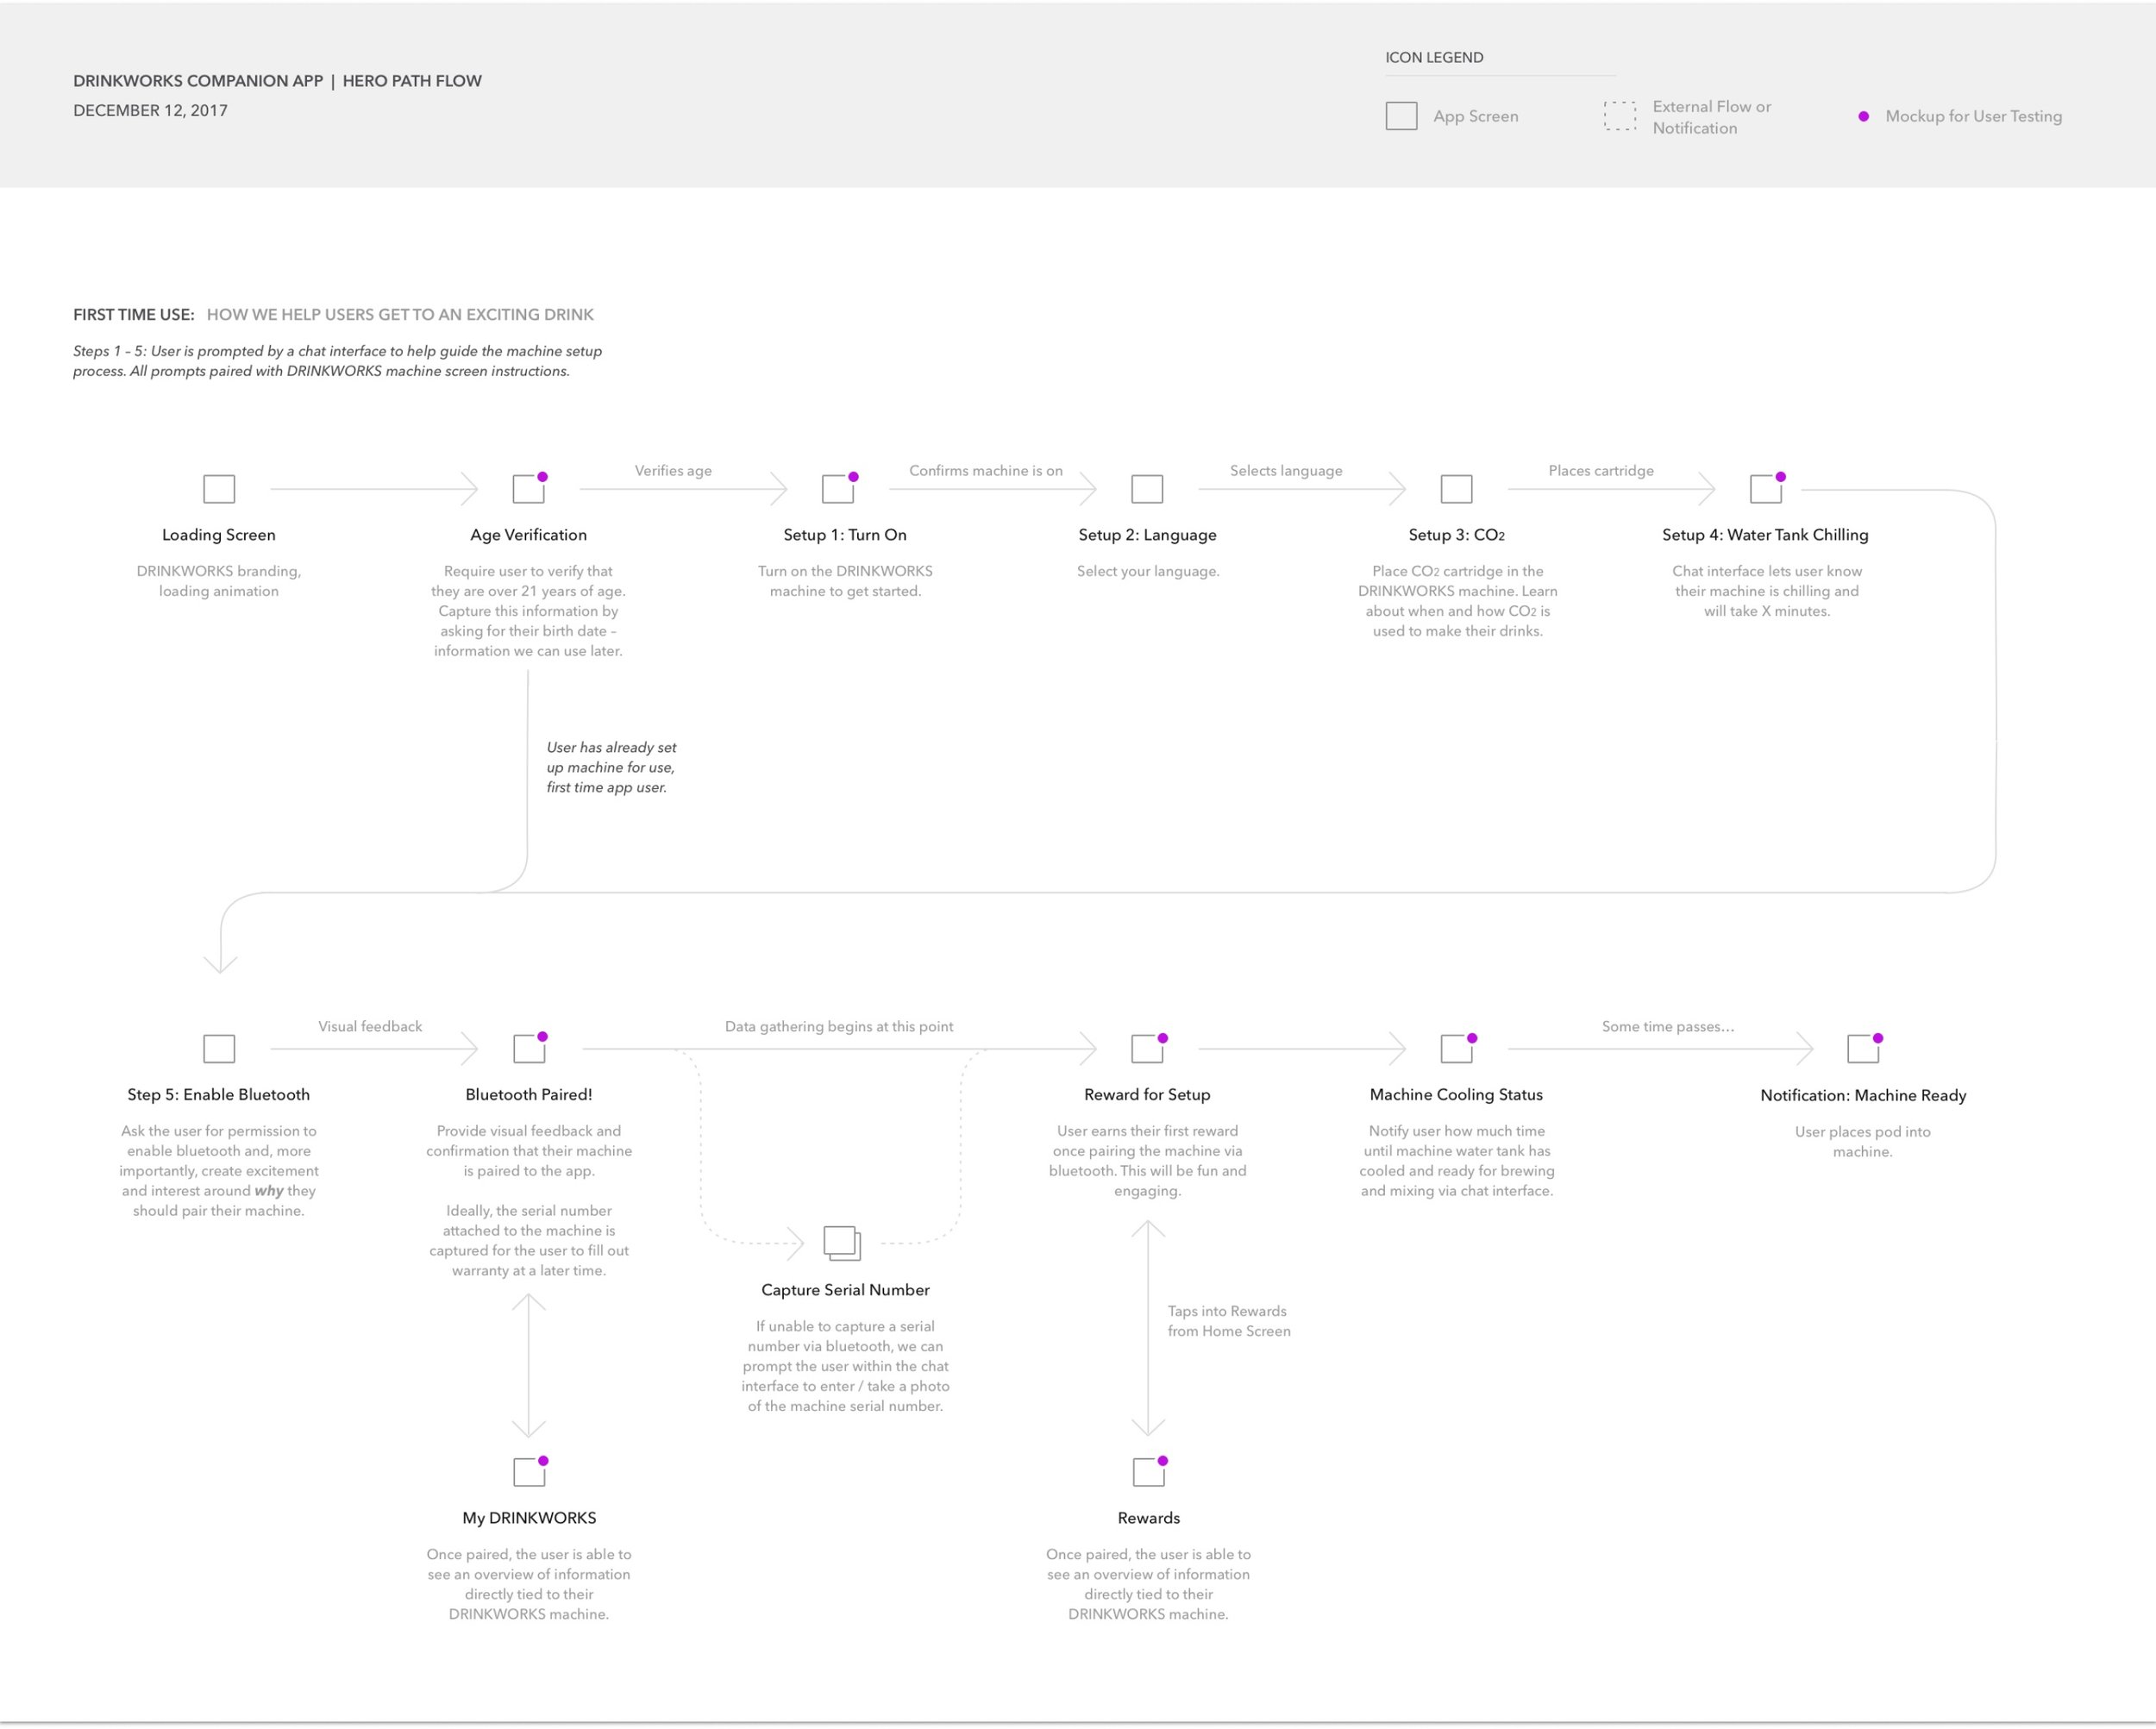Click the App Screen legend label

(1476, 116)
